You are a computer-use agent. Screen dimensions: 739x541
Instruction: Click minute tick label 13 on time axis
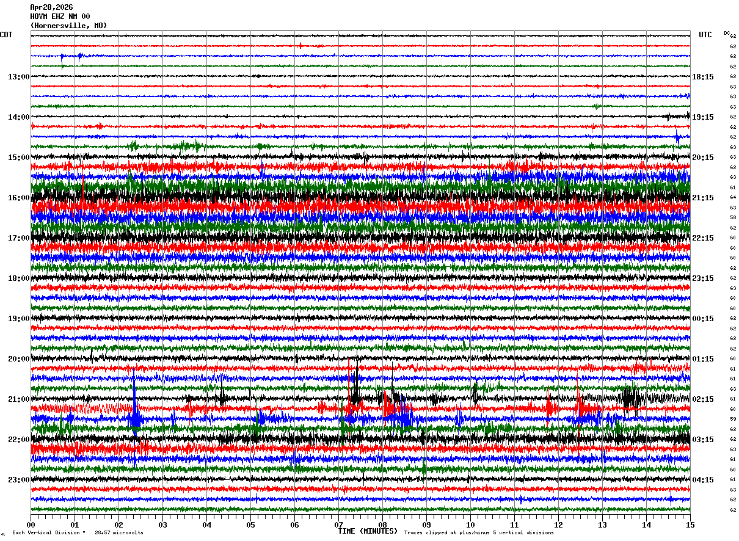click(602, 525)
